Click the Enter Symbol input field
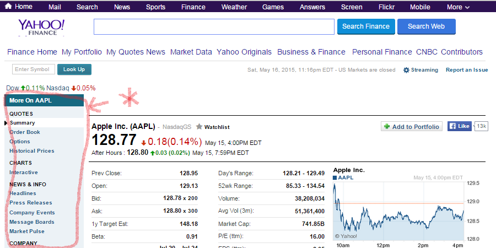 34,69
